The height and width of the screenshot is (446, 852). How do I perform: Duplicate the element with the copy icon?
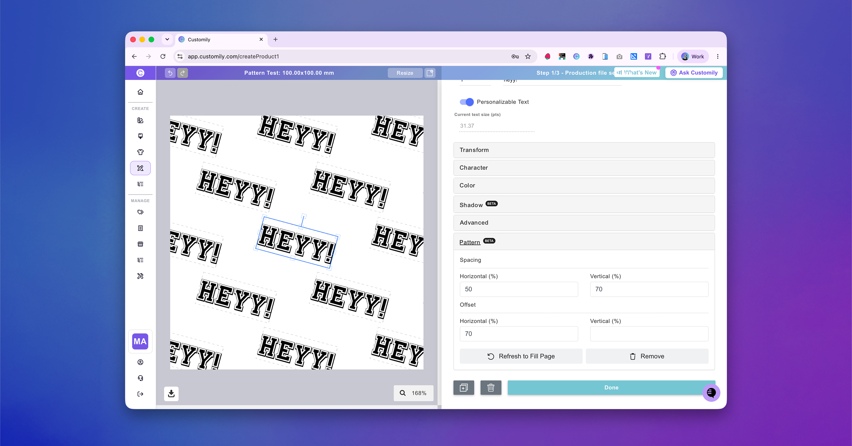point(464,387)
